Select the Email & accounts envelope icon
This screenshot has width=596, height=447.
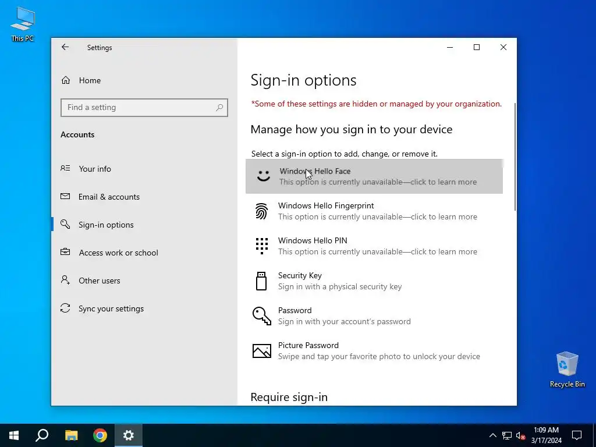click(x=65, y=196)
